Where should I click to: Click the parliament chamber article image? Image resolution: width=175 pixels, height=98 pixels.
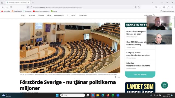[x=70, y=48]
